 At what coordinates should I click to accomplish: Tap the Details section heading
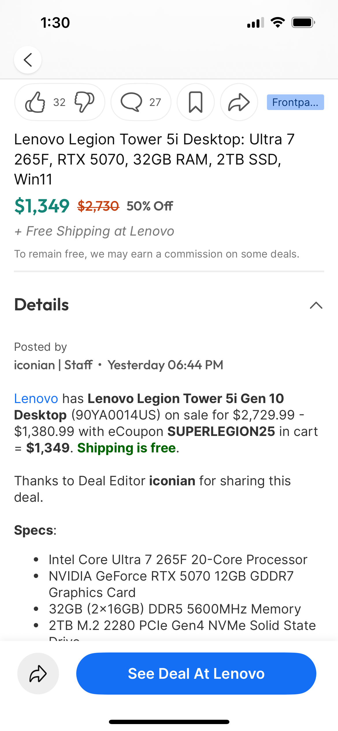click(42, 305)
